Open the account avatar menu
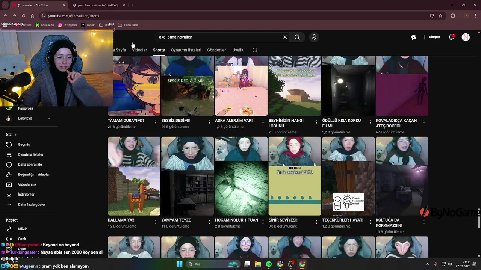This screenshot has width=481, height=270. click(466, 37)
